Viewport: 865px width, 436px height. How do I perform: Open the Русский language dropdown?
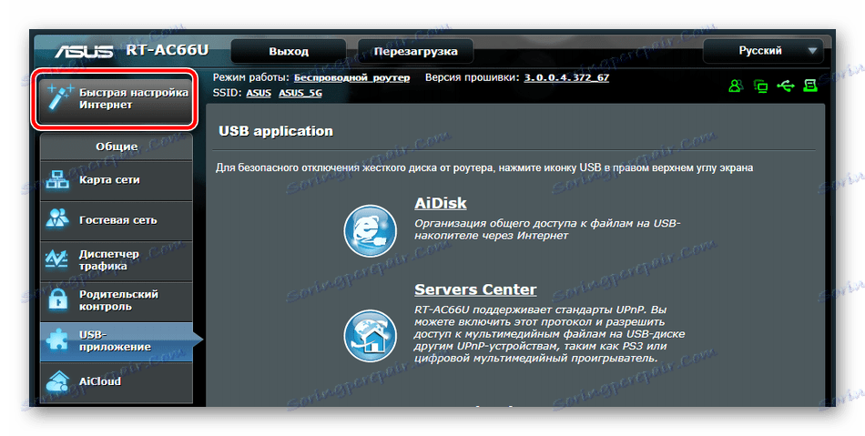(x=763, y=51)
